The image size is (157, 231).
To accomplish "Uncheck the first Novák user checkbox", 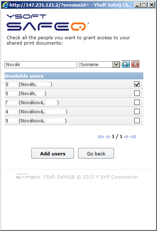I will point(137,84).
